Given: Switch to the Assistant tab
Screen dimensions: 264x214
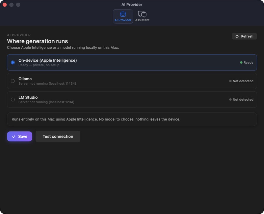Looking at the screenshot, I should pyautogui.click(x=142, y=16).
